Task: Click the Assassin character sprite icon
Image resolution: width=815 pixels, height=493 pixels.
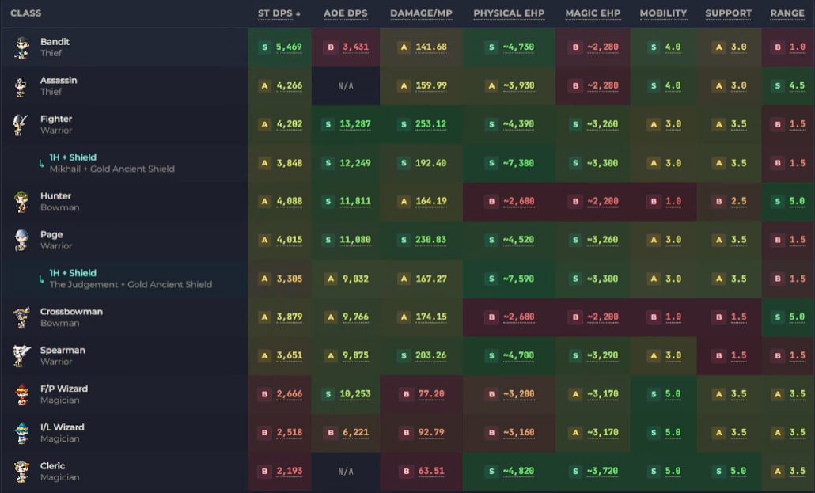Action: [21, 86]
